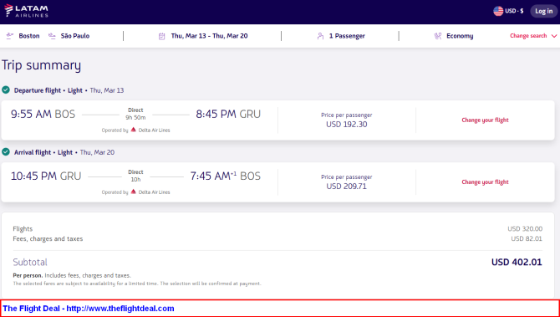Click the green check beside Departure flight
This screenshot has height=317, width=560.
[6, 89]
